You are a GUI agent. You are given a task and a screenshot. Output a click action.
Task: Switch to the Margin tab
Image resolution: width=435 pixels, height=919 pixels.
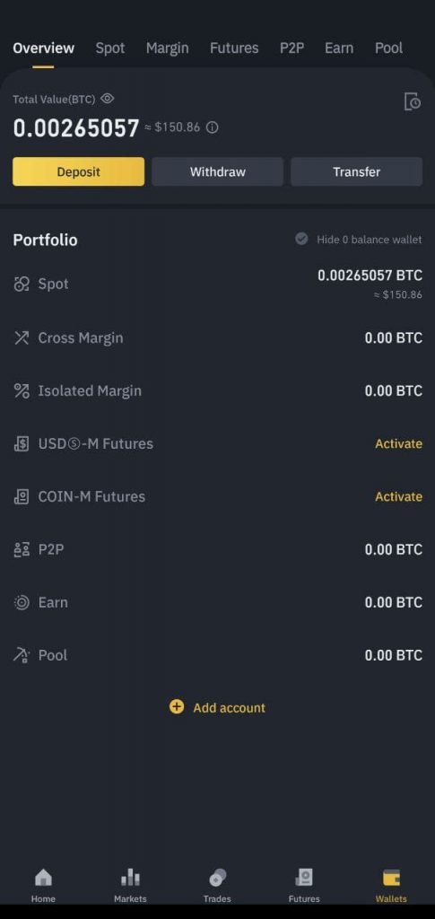(168, 48)
